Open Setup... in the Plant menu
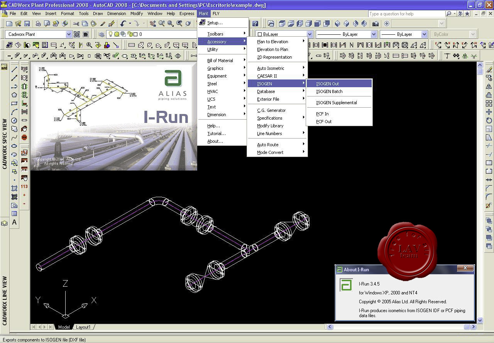The width and height of the screenshot is (494, 343). 222,23
